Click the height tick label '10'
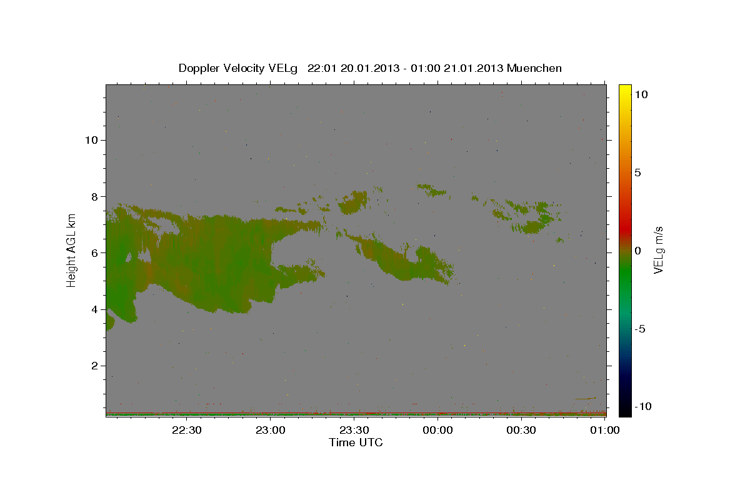The image size is (750, 500). tap(91, 139)
